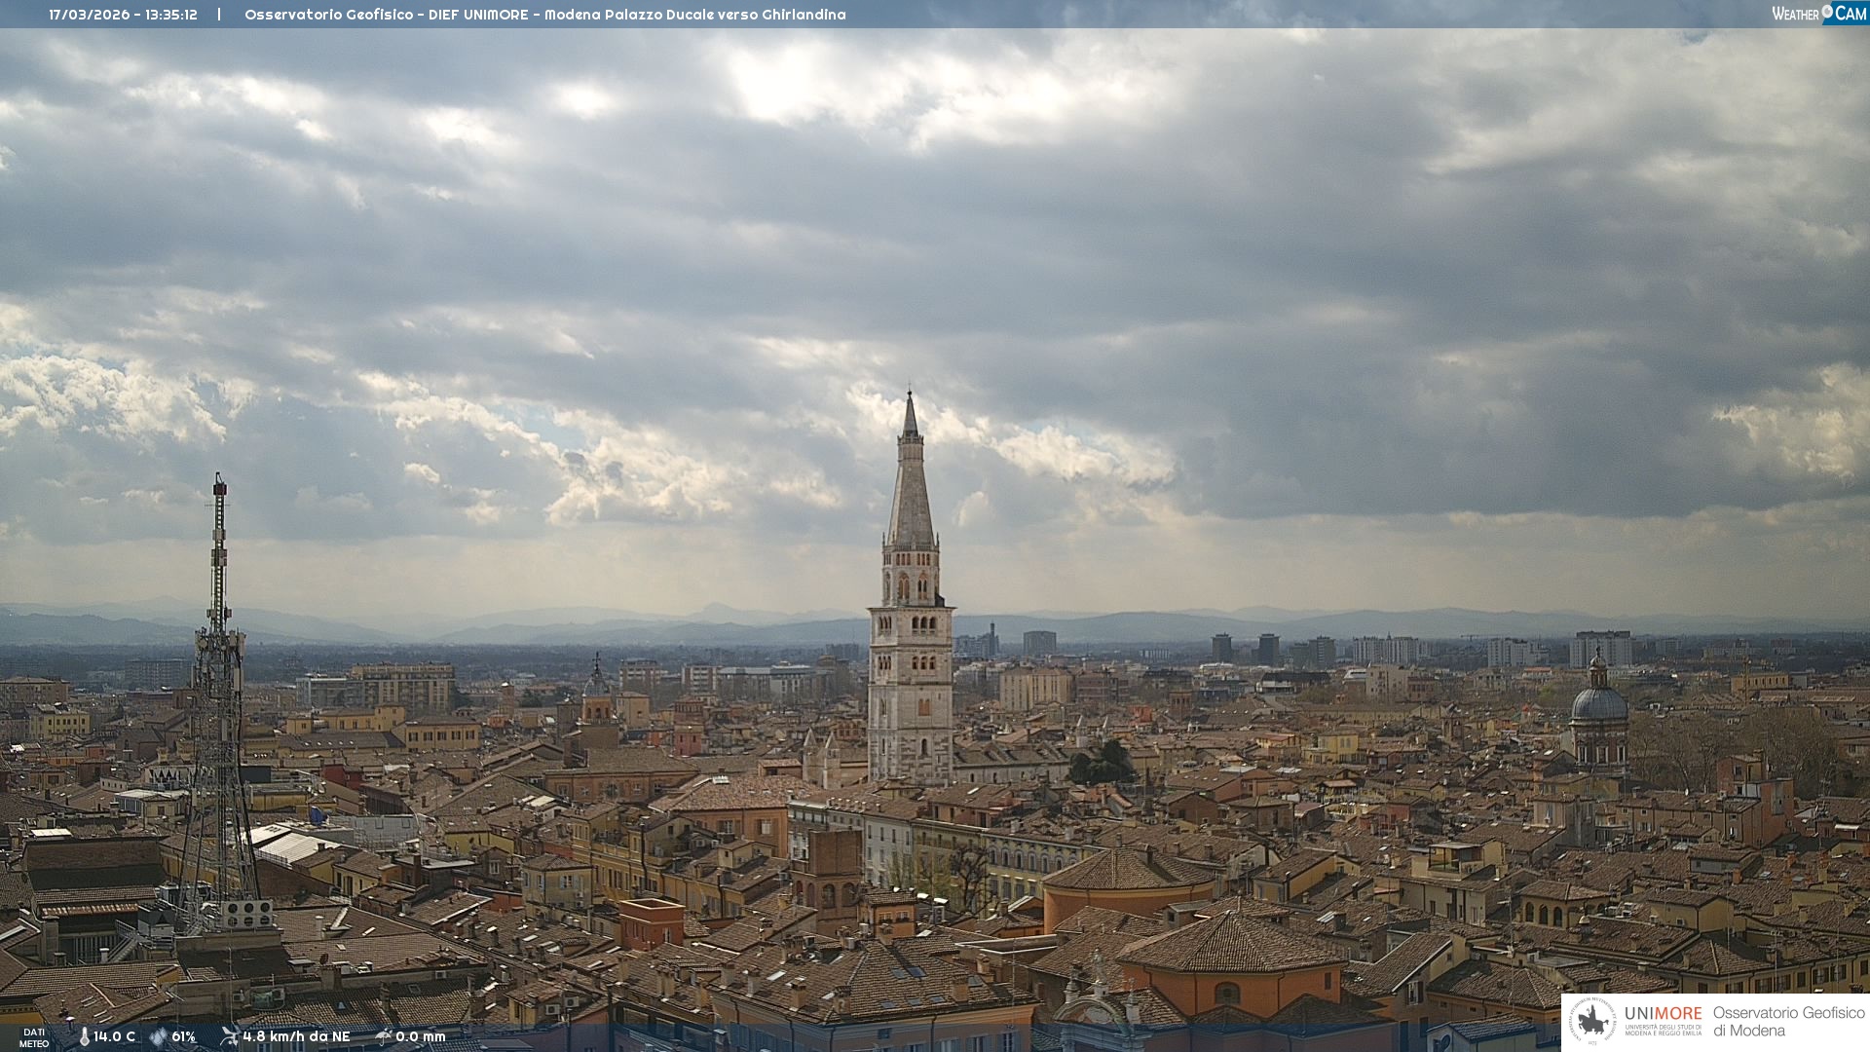Click the grey church dome at right
The width and height of the screenshot is (1870, 1052).
pyautogui.click(x=1598, y=703)
